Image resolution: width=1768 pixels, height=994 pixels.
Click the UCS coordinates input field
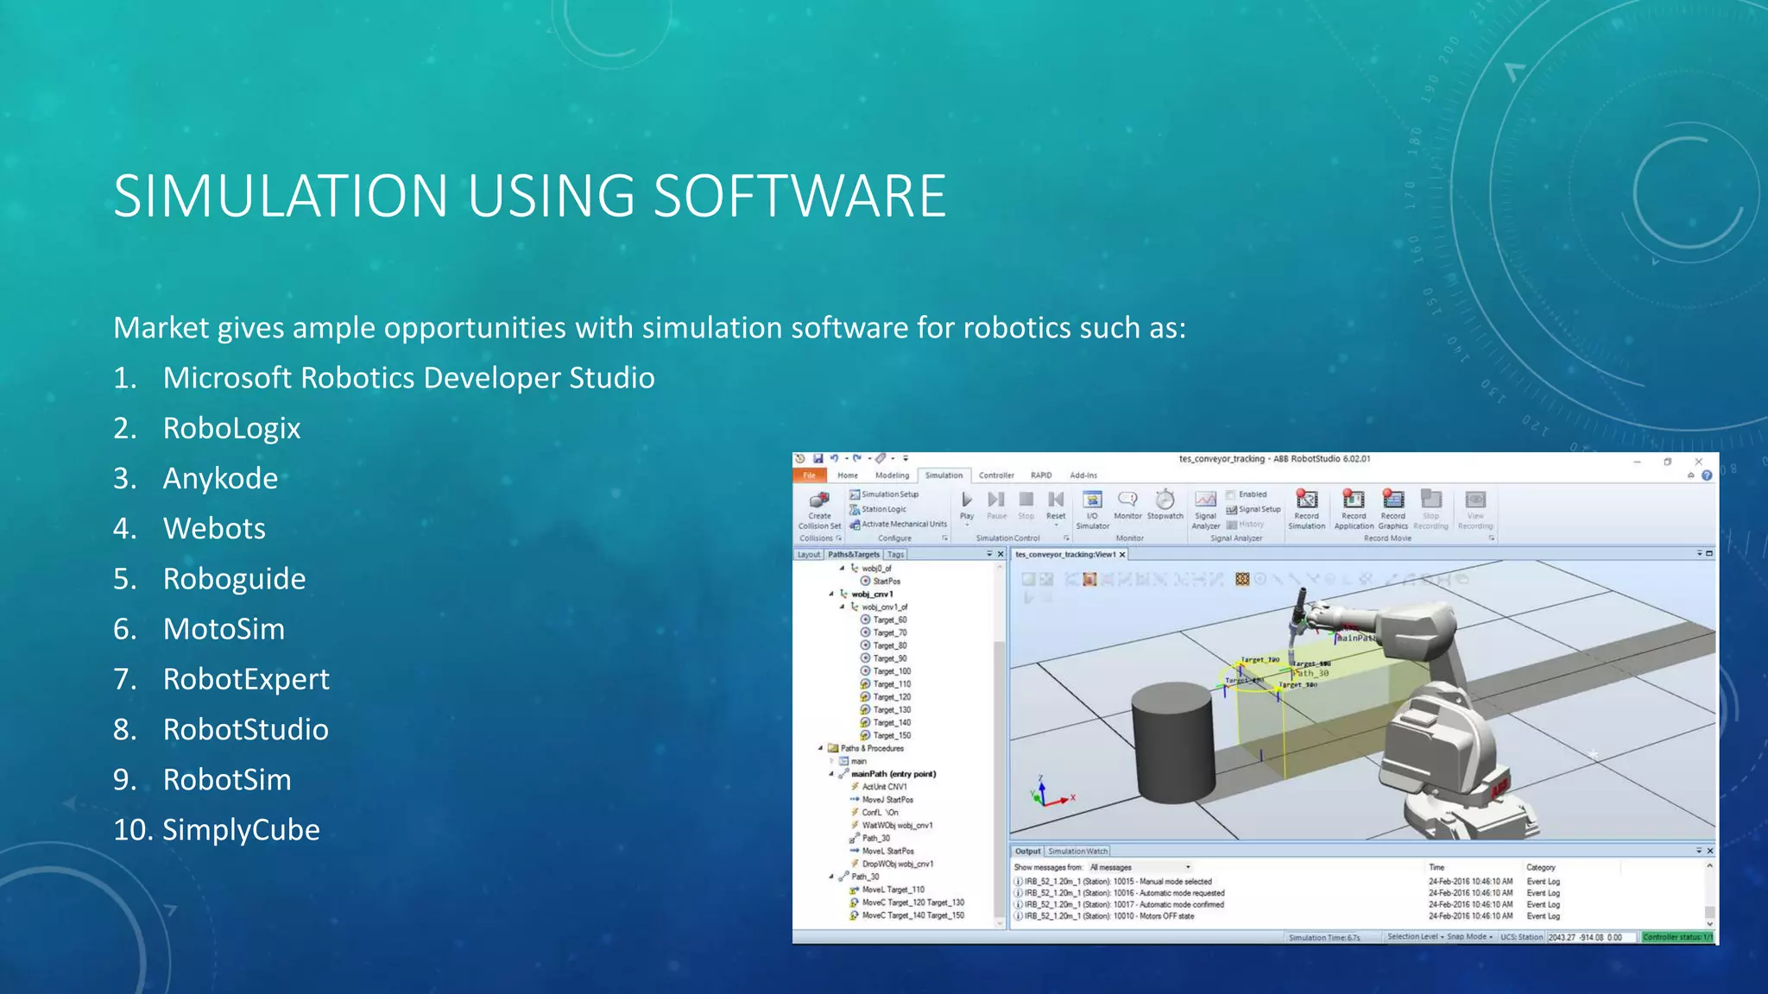pos(1590,937)
